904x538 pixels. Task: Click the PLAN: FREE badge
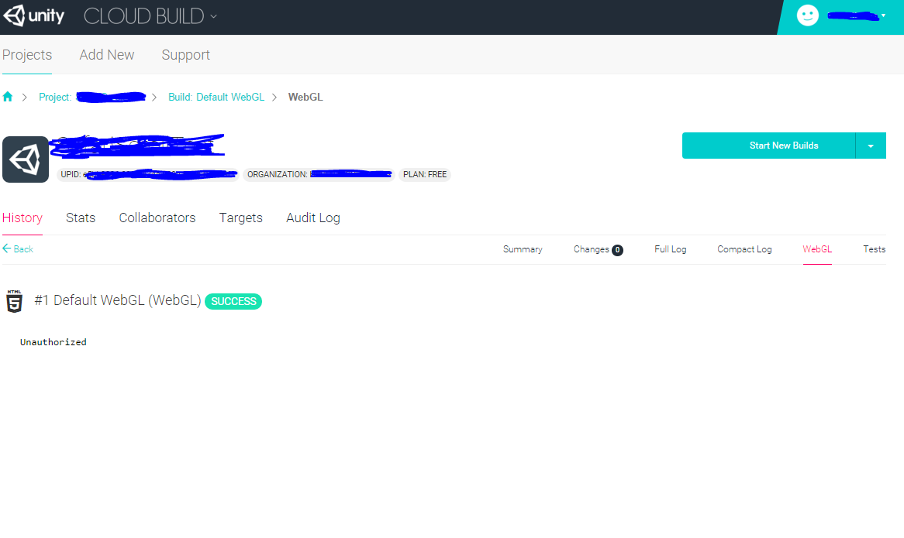tap(425, 174)
